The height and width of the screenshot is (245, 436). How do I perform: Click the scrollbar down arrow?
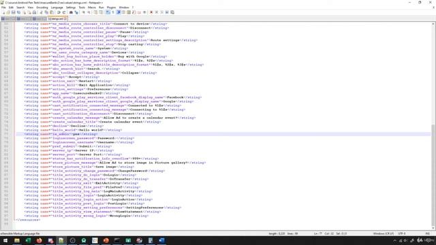433,229
